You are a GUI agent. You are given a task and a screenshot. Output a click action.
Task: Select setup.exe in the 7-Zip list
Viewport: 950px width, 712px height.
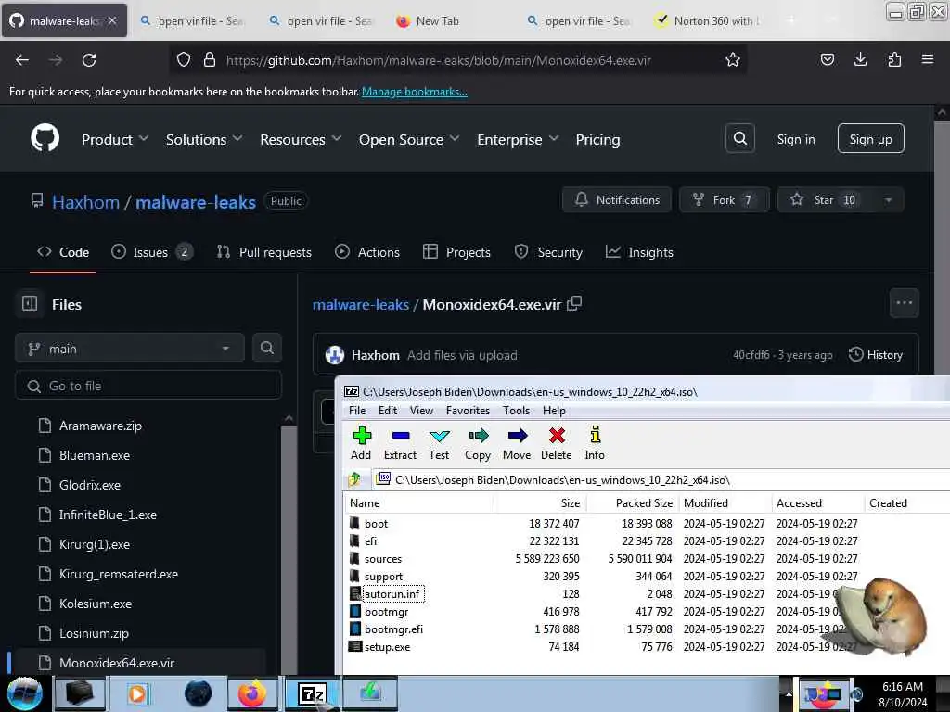point(387,646)
